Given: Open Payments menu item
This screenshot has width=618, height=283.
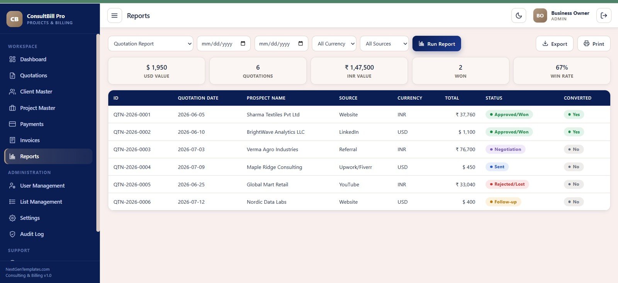Looking at the screenshot, I should click(x=48, y=124).
